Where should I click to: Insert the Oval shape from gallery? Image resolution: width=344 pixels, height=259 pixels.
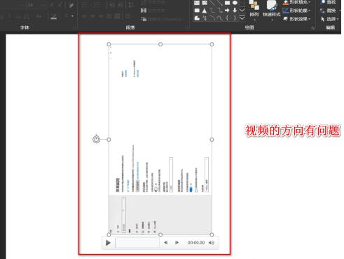point(235,3)
